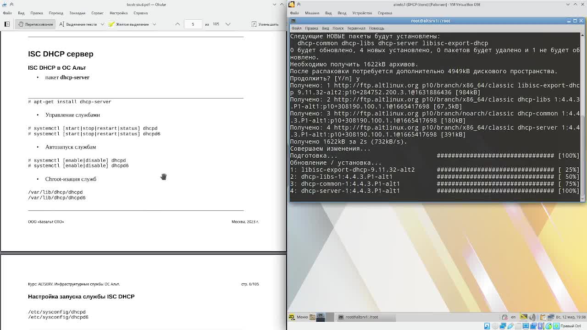The height and width of the screenshot is (330, 587).
Task: Open VirtualBox Устройства menu
Action: [x=362, y=13]
